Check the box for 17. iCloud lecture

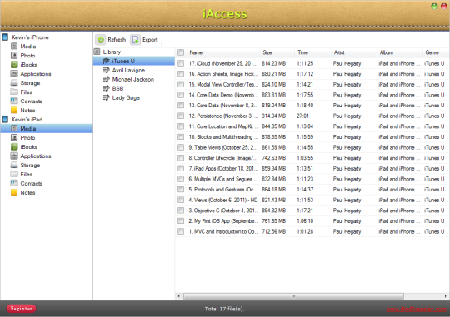(x=181, y=63)
